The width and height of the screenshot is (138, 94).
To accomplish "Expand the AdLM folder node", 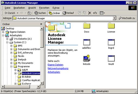I will pos(15,70).
